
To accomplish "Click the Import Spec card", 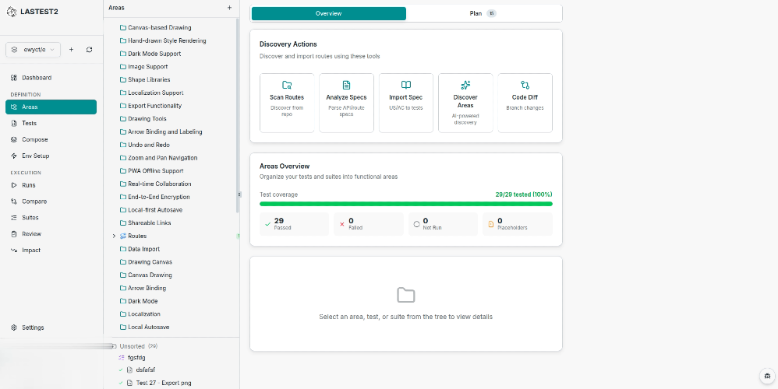I will (406, 103).
